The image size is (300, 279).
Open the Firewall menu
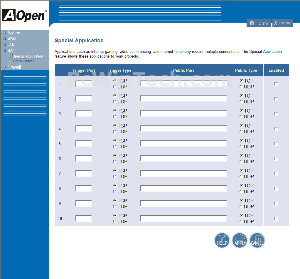(14, 67)
